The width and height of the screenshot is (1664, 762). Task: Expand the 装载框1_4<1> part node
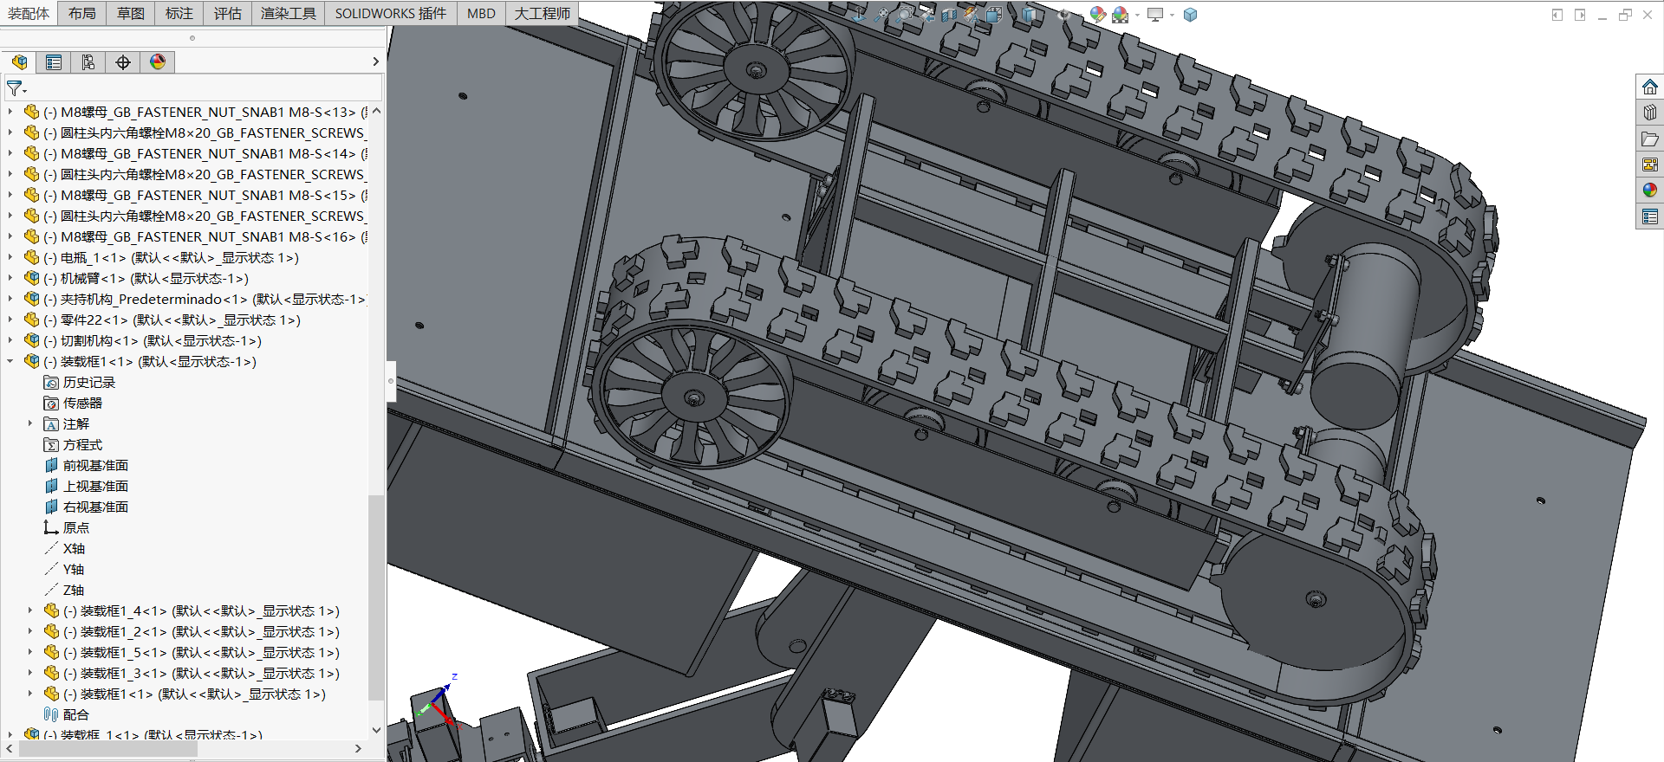(x=30, y=610)
